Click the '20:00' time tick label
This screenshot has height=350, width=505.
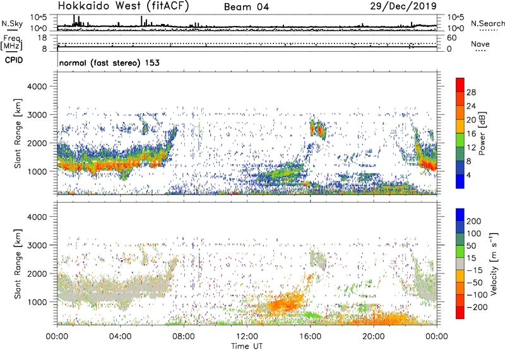click(374, 337)
